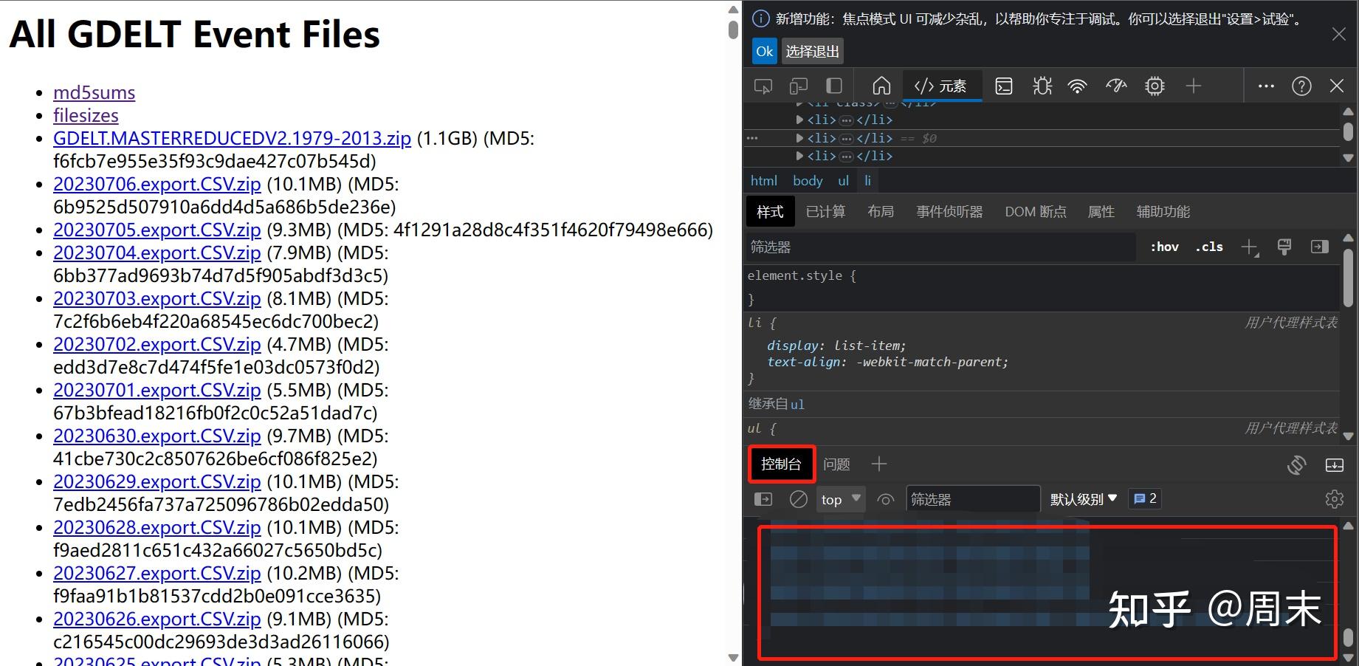Clear the console with the circle-slash icon
Image resolution: width=1359 pixels, height=666 pixels.
tap(798, 498)
